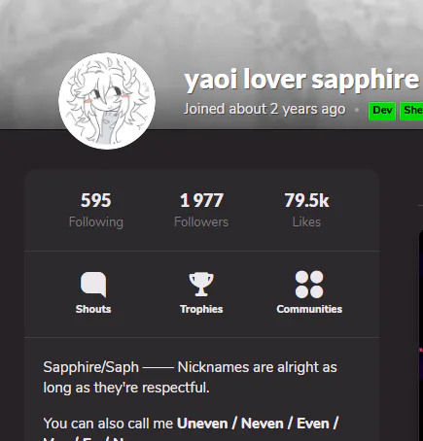423x441 pixels.
Task: Open the round profile avatar picture
Action: (x=107, y=101)
